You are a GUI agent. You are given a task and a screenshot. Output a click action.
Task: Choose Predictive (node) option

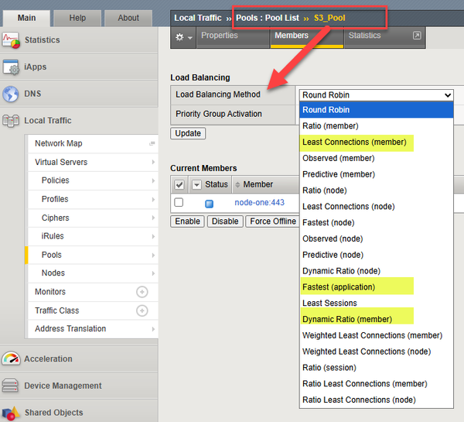376,255
